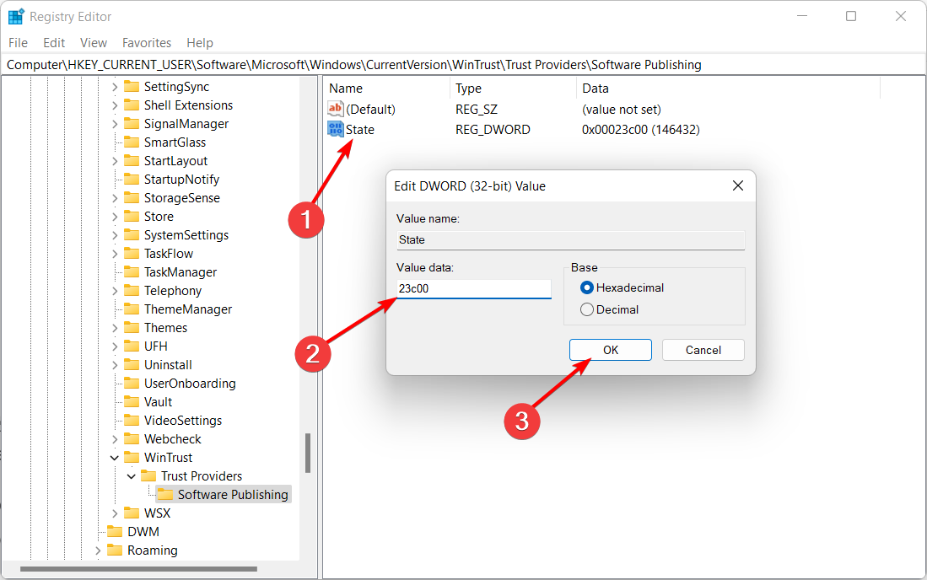The height and width of the screenshot is (580, 927).
Task: Select the Roaming key label
Action: pyautogui.click(x=152, y=550)
